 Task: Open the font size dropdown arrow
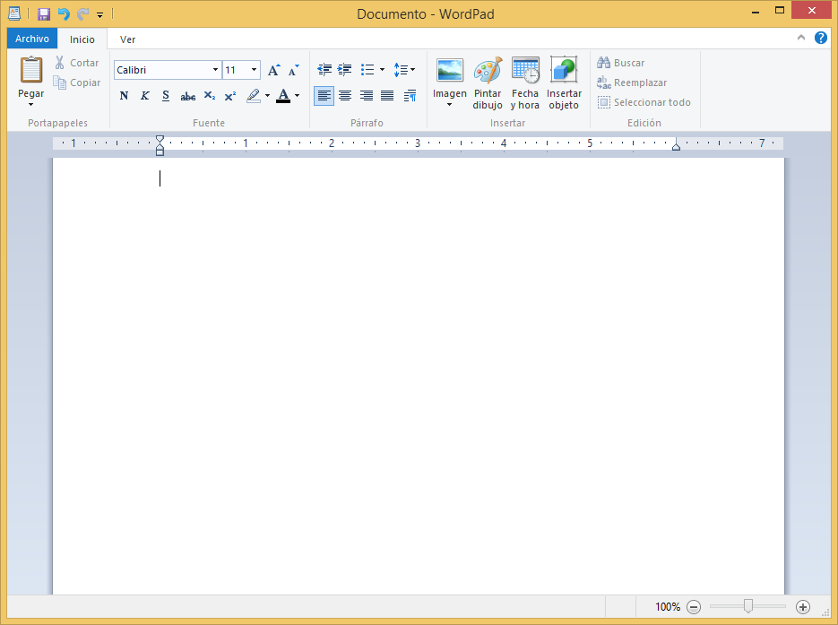pos(254,70)
